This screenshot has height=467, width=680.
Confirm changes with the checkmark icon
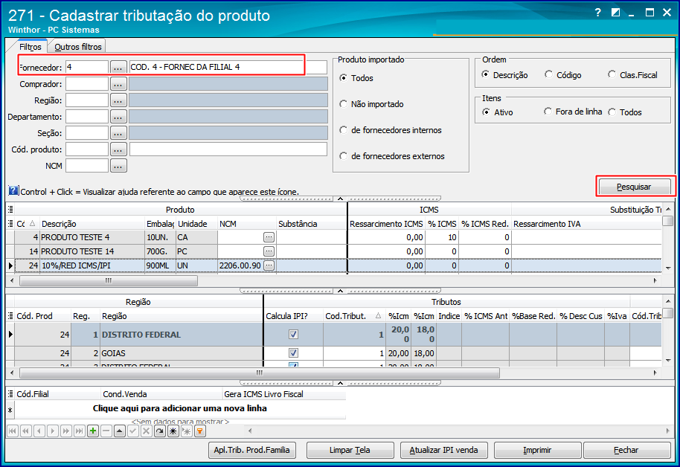133,431
